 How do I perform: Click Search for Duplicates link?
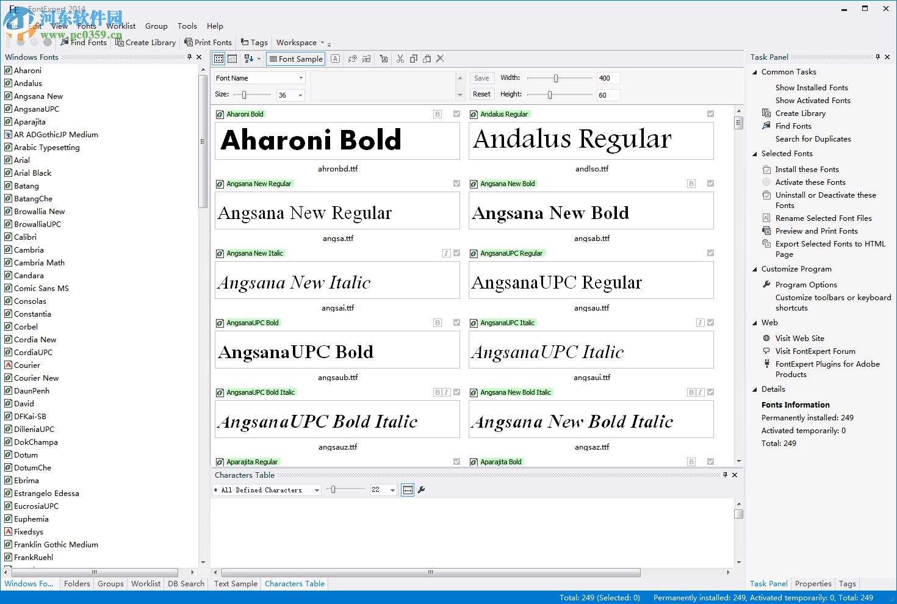coord(813,139)
